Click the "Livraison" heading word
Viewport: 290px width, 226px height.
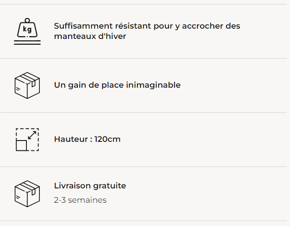(72, 186)
